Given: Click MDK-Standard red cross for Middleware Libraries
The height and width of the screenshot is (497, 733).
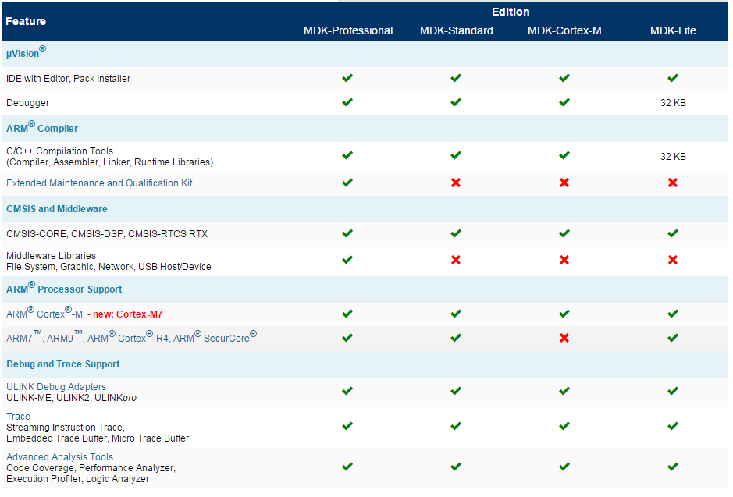Looking at the screenshot, I should [x=456, y=260].
